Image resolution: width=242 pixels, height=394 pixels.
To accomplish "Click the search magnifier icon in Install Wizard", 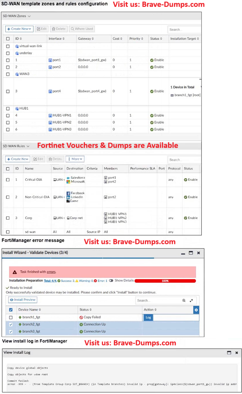I will coord(183,300).
